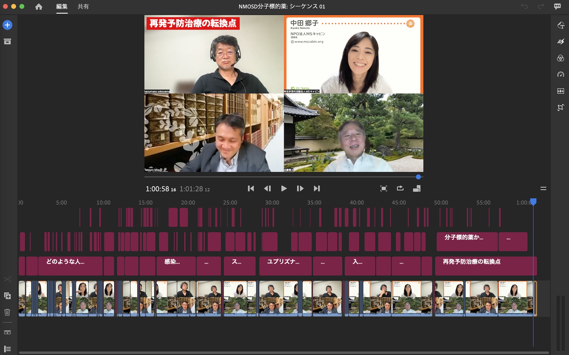Open the project assets panel icon
Screen dimensions: 569x355
[8, 42]
